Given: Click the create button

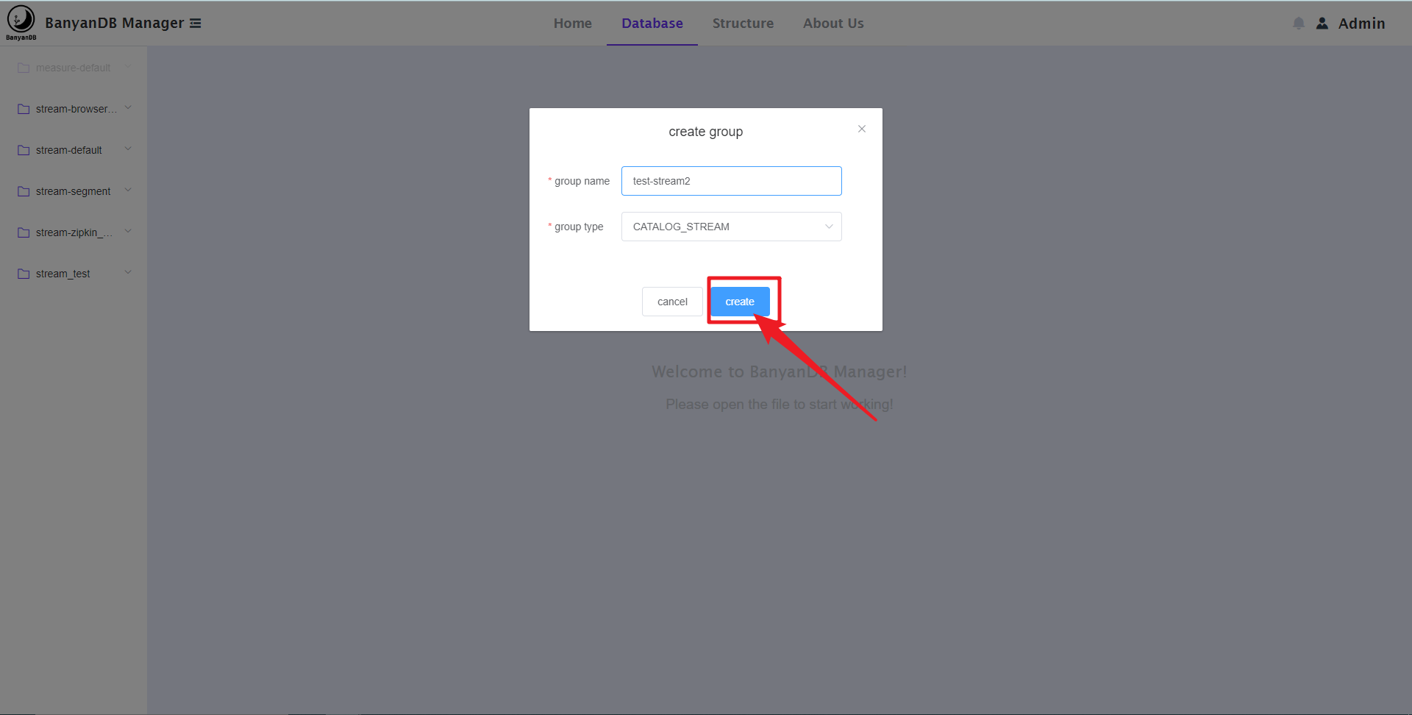Looking at the screenshot, I should point(740,302).
